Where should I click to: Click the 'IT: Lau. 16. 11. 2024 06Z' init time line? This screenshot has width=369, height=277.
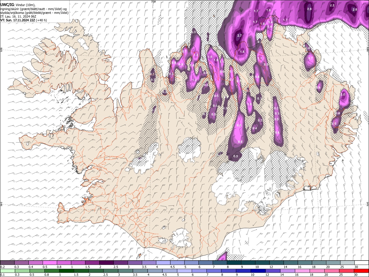pos(18,16)
